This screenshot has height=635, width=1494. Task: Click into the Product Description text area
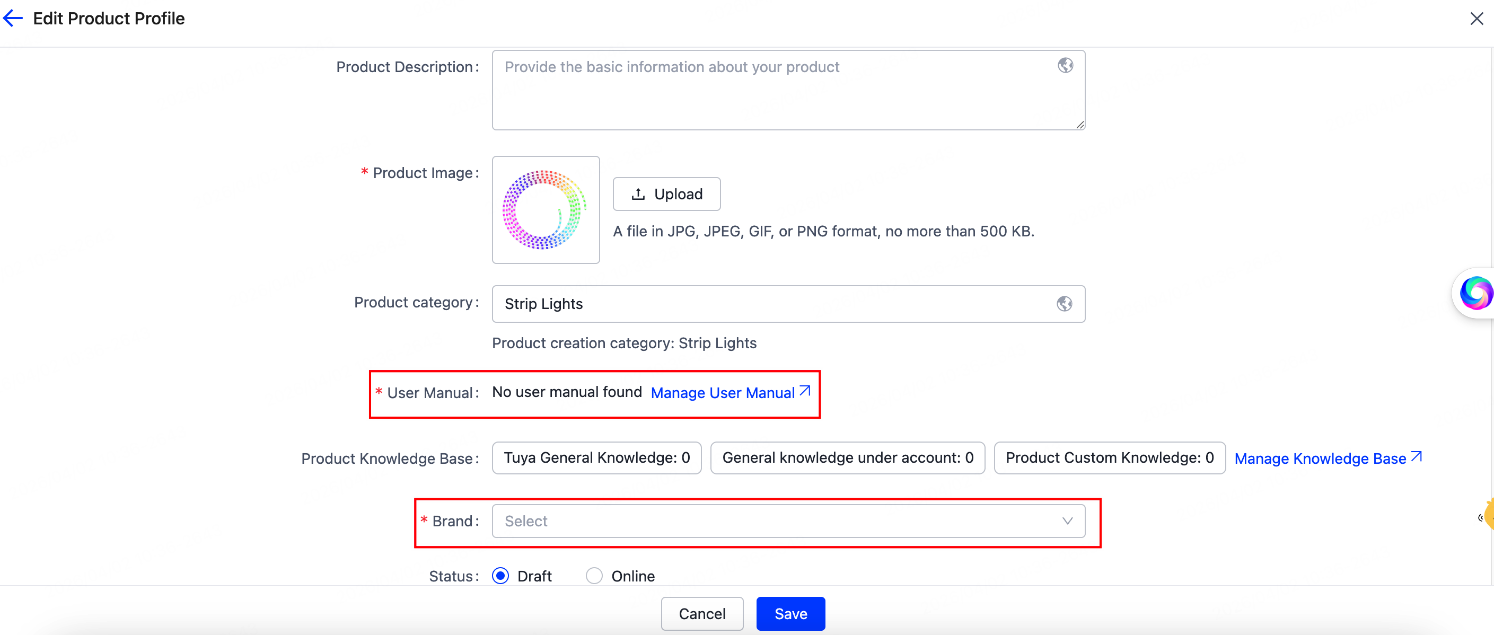(777, 93)
